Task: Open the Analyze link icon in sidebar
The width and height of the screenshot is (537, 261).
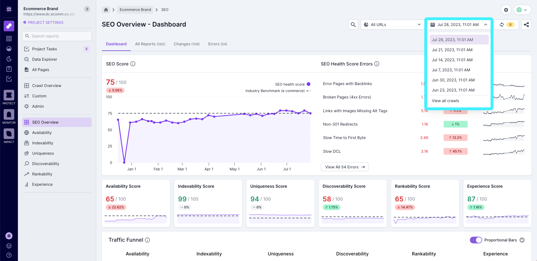Action: 9,26
